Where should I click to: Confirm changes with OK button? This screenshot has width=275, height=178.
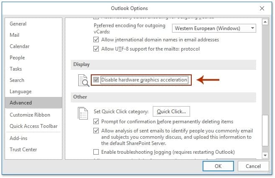click(x=218, y=166)
